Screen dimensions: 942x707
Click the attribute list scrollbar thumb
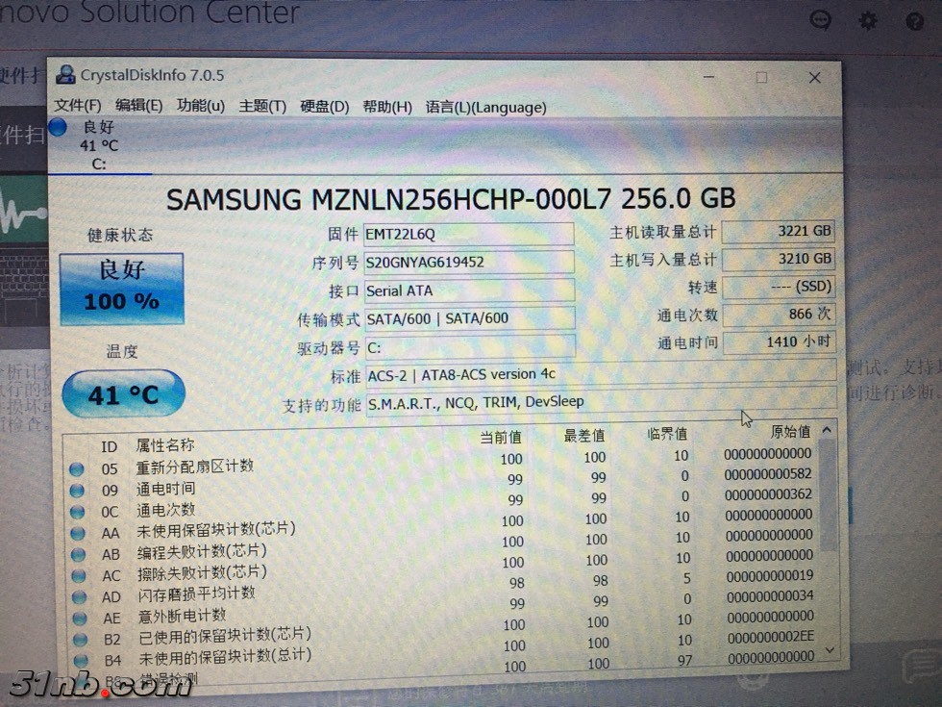coord(829,494)
